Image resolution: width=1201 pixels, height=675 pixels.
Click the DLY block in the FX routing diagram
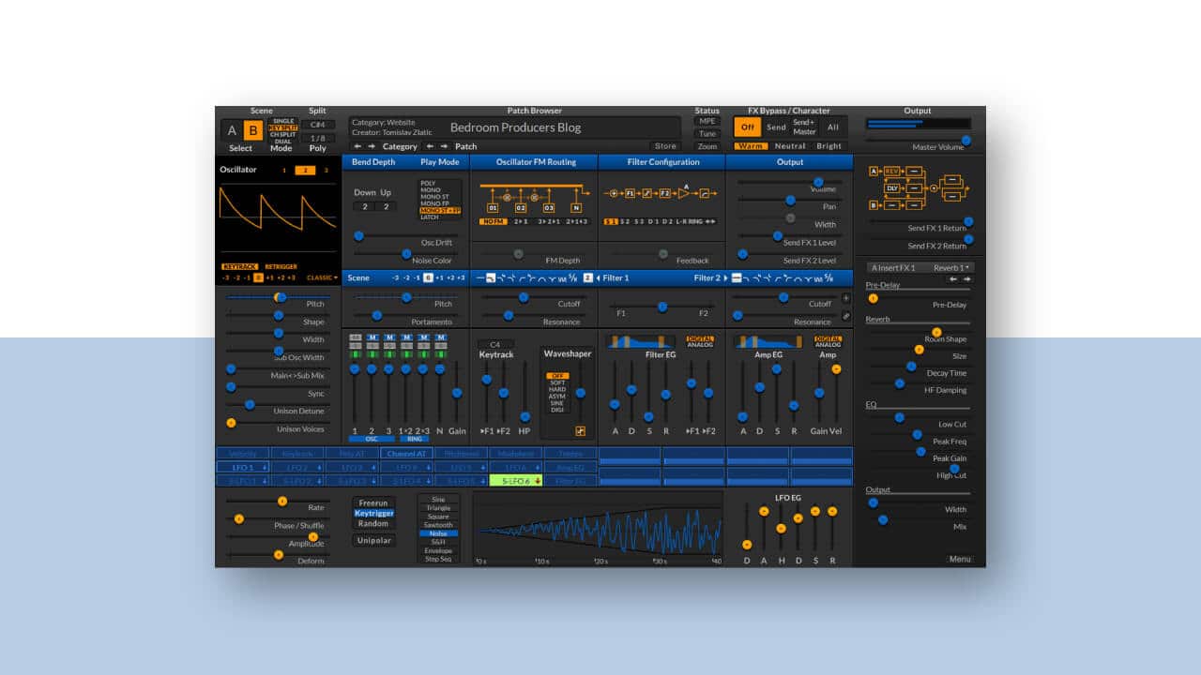point(893,187)
